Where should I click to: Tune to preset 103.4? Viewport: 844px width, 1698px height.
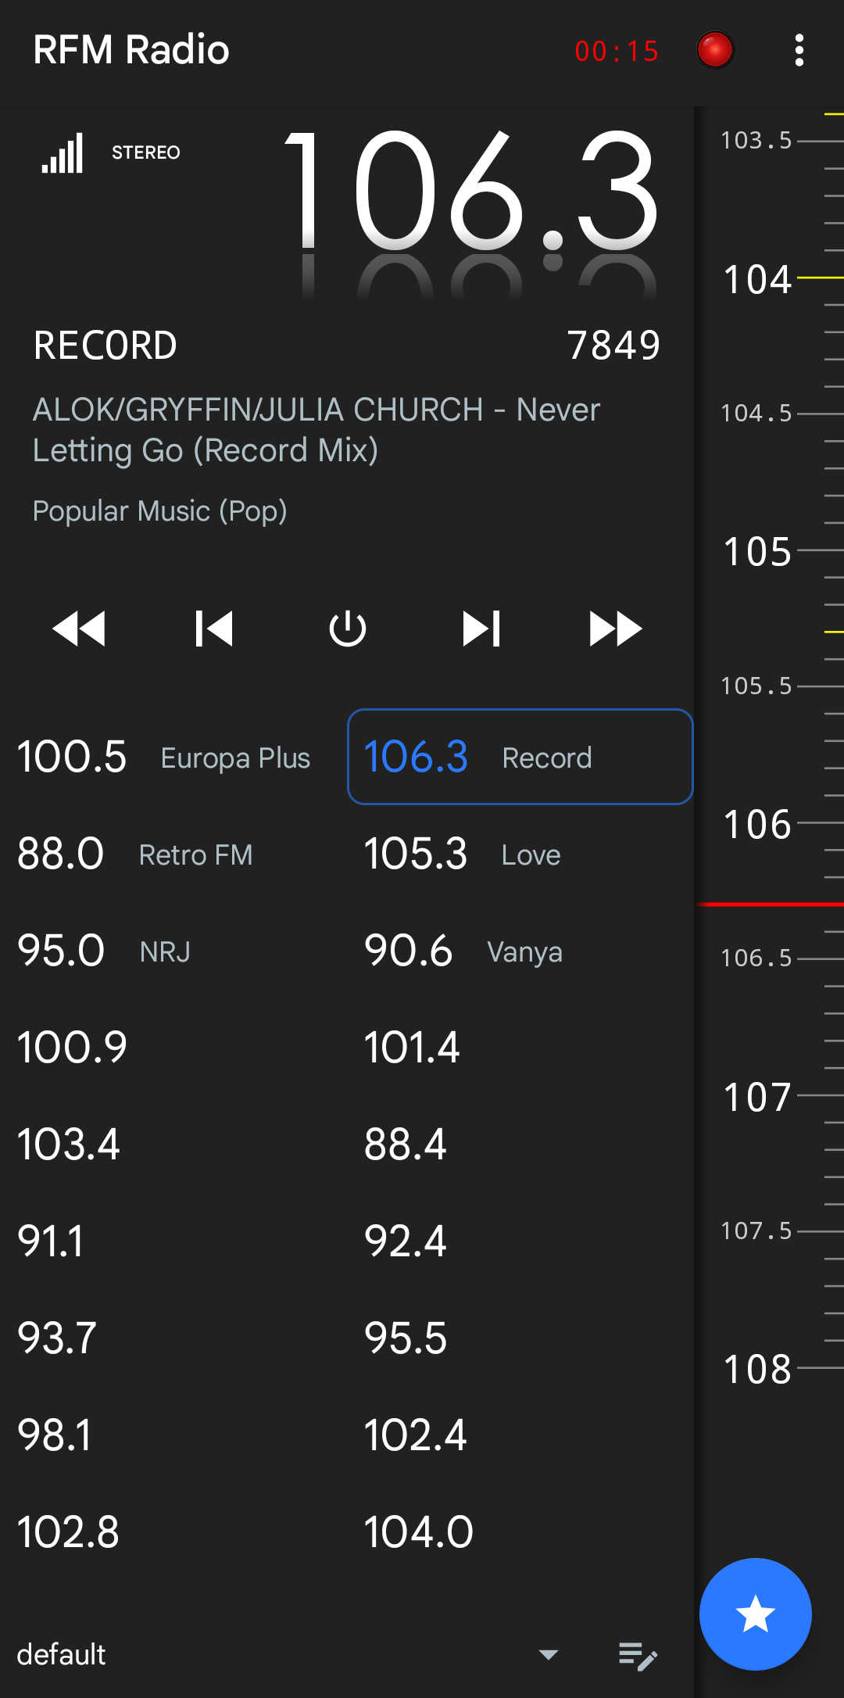pos(173,1145)
